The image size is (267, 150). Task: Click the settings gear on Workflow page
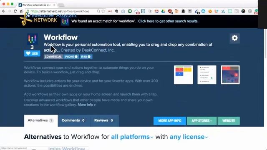click(x=234, y=38)
